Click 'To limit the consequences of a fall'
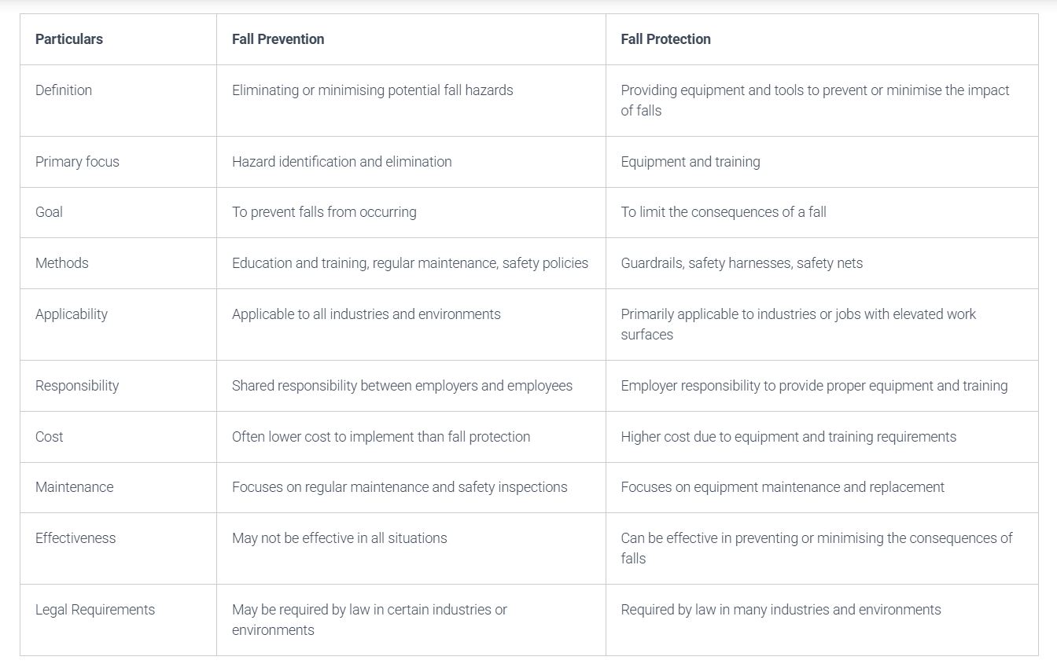Screen dimensions: 1057x664 tap(723, 212)
